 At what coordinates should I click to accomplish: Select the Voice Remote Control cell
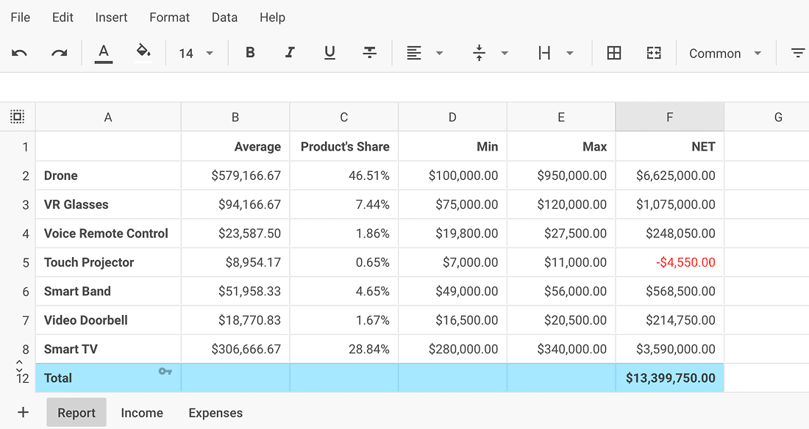click(108, 234)
